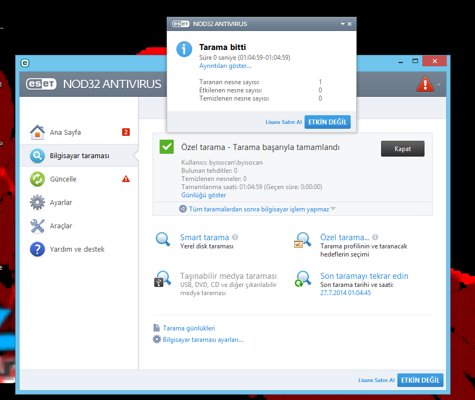Viewport: 475px width, 400px height.
Task: Open popup header dropdown arrow
Action: click(343, 24)
